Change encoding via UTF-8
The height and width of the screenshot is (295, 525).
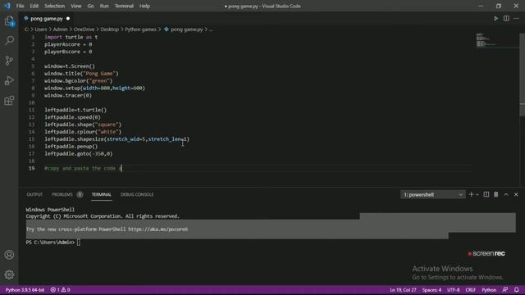point(454,289)
